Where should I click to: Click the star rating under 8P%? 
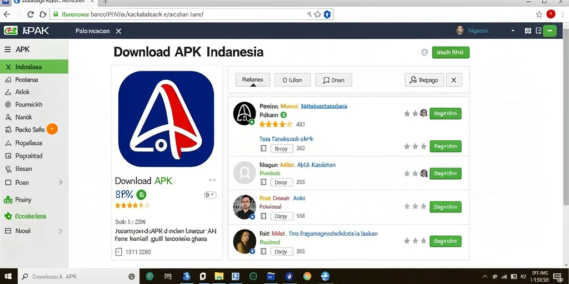[x=132, y=205]
